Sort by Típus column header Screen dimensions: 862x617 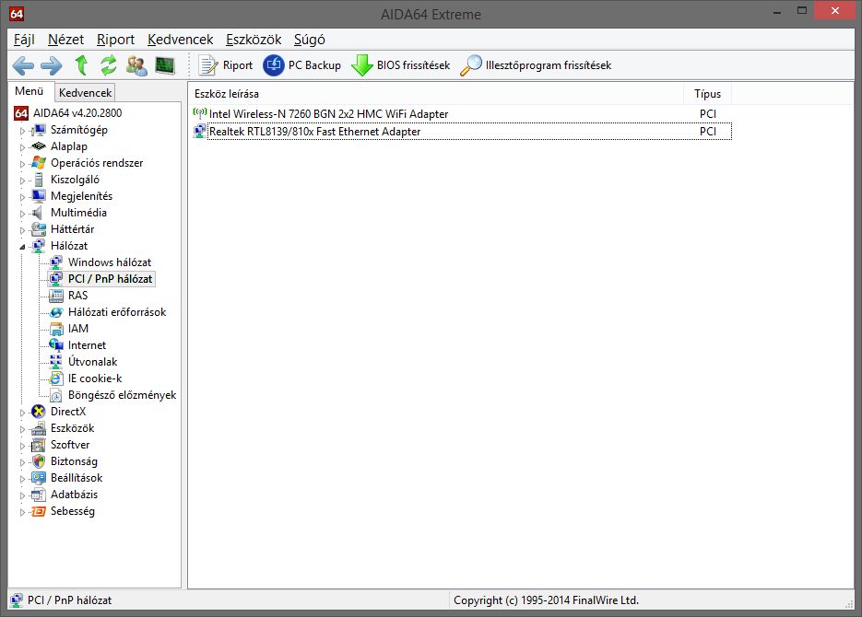coord(707,94)
